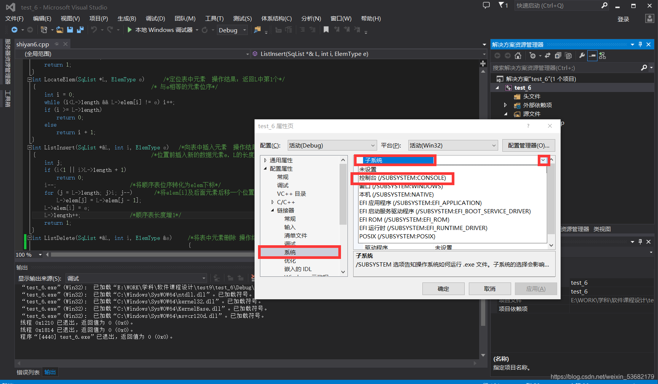Open the 显示输出来源 dropdown showing 调试
The height and width of the screenshot is (384, 658).
(x=136, y=278)
